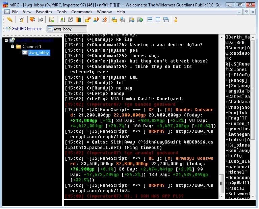259x209 pixels.
Task: Open the runecrypt.com/graph/11696 link
Action: [142, 134]
